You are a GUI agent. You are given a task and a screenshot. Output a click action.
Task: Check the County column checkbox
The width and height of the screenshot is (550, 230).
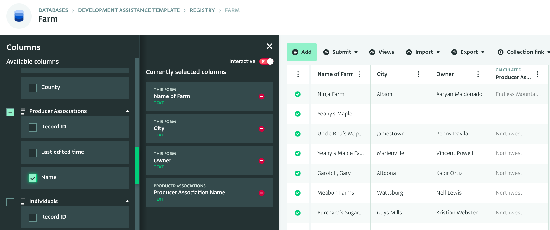click(x=33, y=88)
